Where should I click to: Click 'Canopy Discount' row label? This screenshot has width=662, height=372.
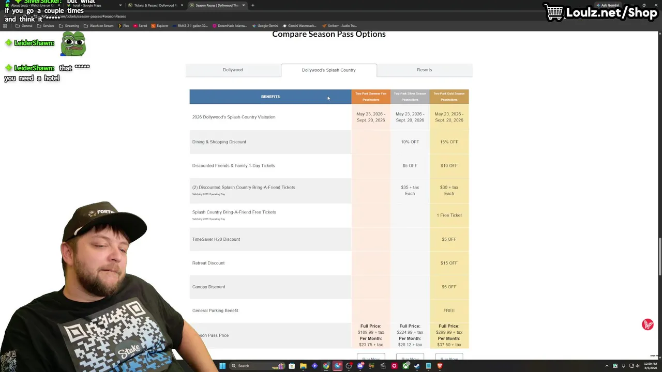click(208, 287)
